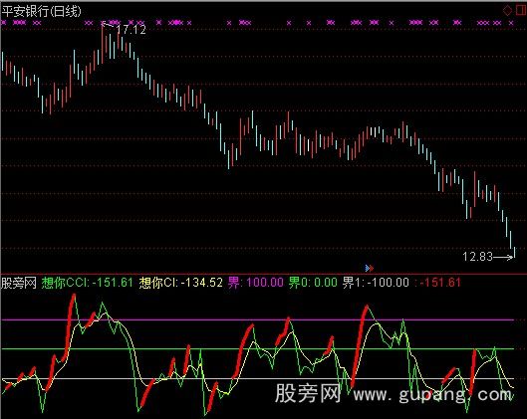This screenshot has width=527, height=419.
Task: Click the high price label 17.12
Action: (132, 30)
